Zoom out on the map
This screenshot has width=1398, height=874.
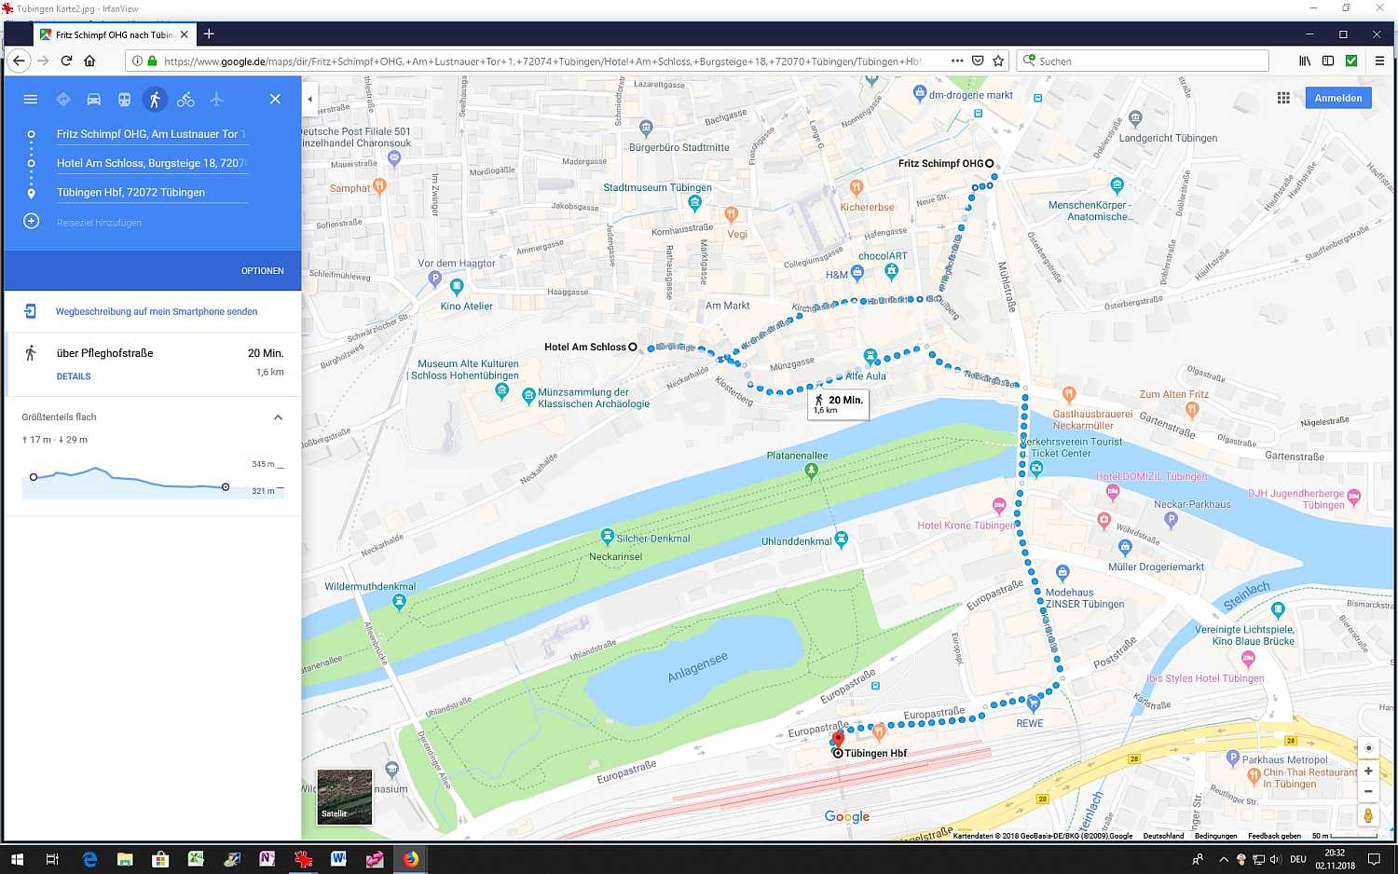(1368, 791)
